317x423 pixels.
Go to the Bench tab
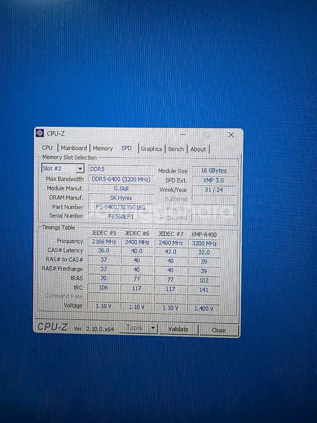pyautogui.click(x=176, y=149)
